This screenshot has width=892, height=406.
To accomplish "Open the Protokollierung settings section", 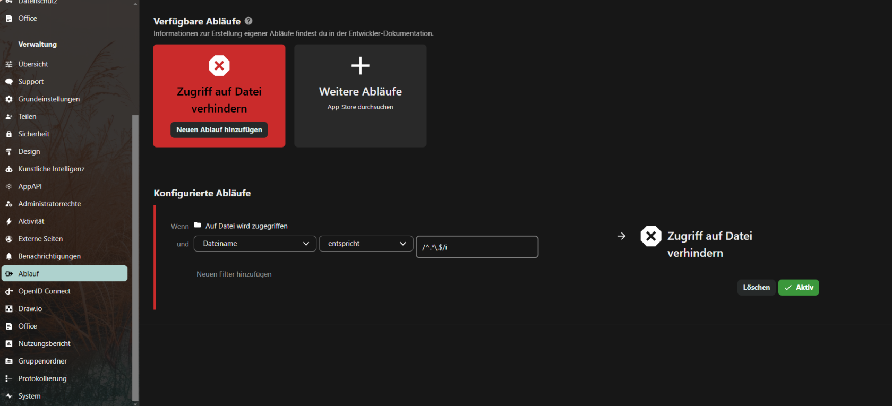I will coord(42,378).
